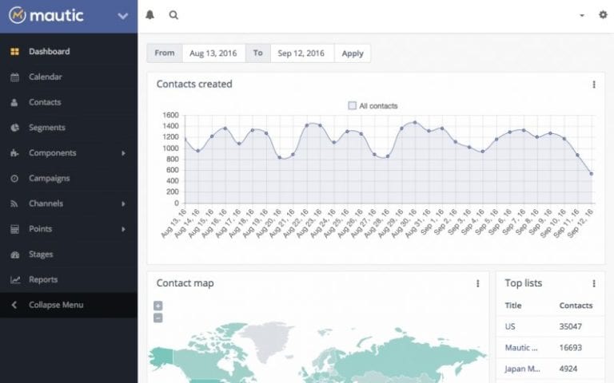Click the Calendar icon in sidebar
The width and height of the screenshot is (614, 383).
point(14,77)
